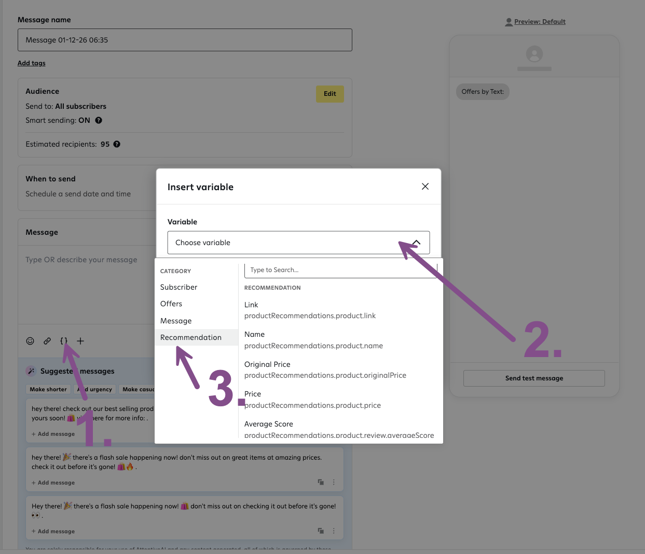645x554 pixels.
Task: Choose the Message category
Action: 176,321
